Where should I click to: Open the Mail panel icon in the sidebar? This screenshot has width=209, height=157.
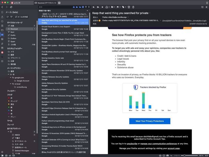point(2,35)
